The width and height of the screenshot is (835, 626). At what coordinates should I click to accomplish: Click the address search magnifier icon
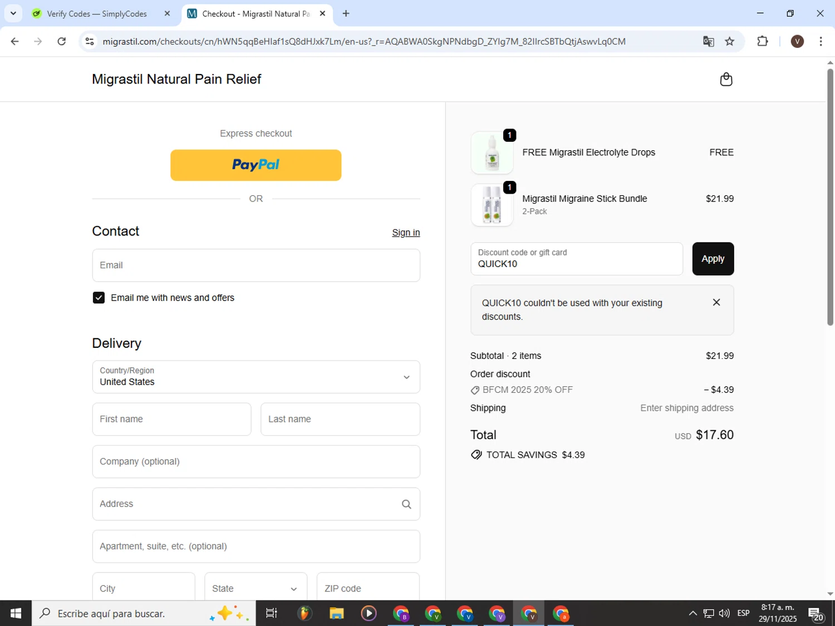tap(406, 504)
